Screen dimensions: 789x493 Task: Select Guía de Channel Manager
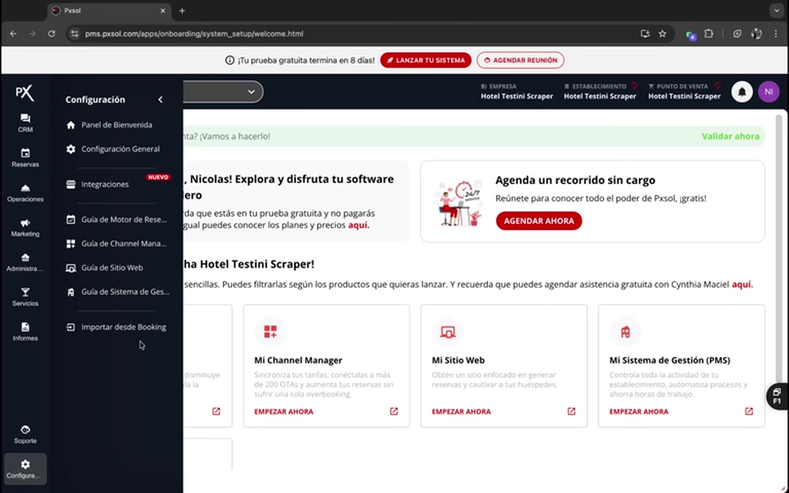click(123, 243)
